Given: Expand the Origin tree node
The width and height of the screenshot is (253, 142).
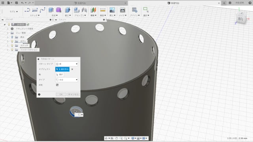Looking at the screenshot, I should pyautogui.click(x=8, y=37).
